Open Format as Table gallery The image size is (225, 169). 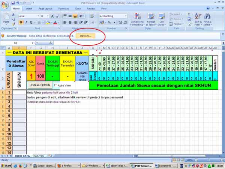(x=151, y=20)
